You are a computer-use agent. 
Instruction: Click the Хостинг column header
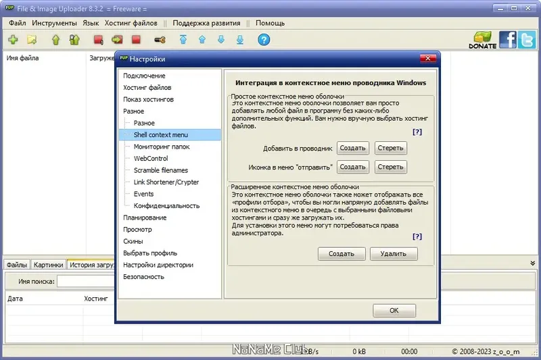point(96,299)
